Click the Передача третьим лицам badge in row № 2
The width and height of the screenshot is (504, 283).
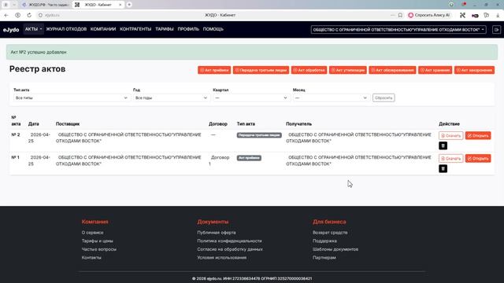point(259,135)
